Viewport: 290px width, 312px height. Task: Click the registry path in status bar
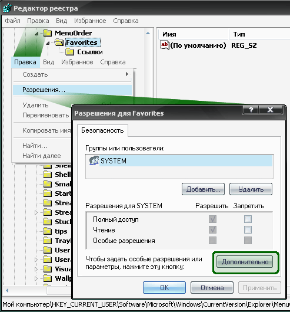[x=146, y=304]
